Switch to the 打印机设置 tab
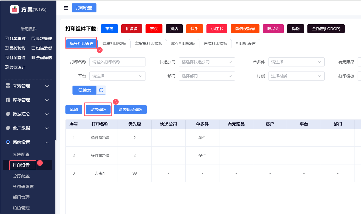The image size is (361, 214). 246,43
